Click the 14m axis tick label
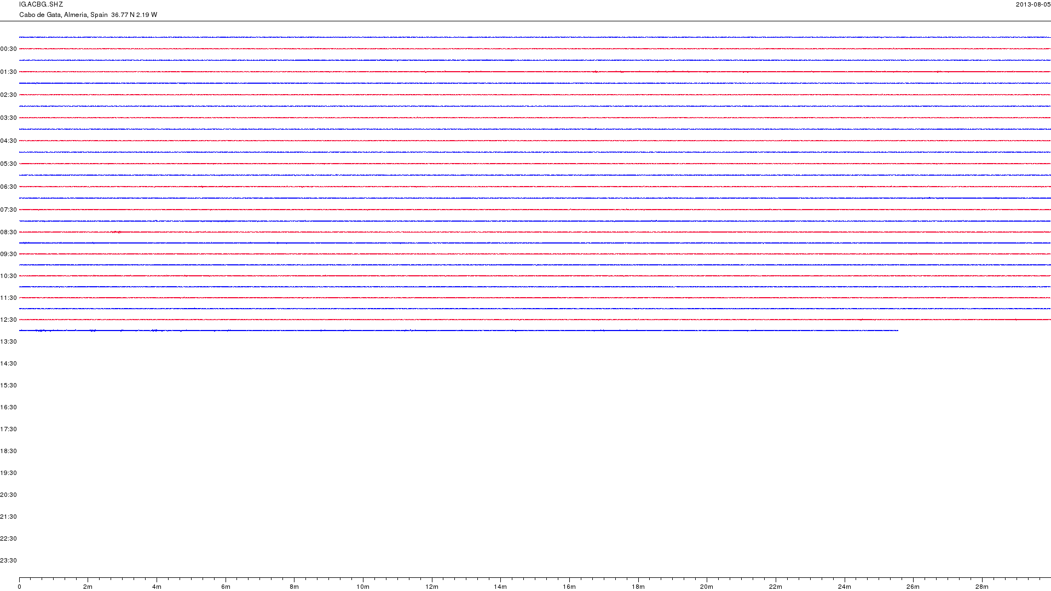1051x591 pixels. click(500, 587)
